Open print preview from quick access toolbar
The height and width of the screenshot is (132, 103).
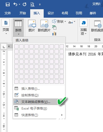coord(32,4)
